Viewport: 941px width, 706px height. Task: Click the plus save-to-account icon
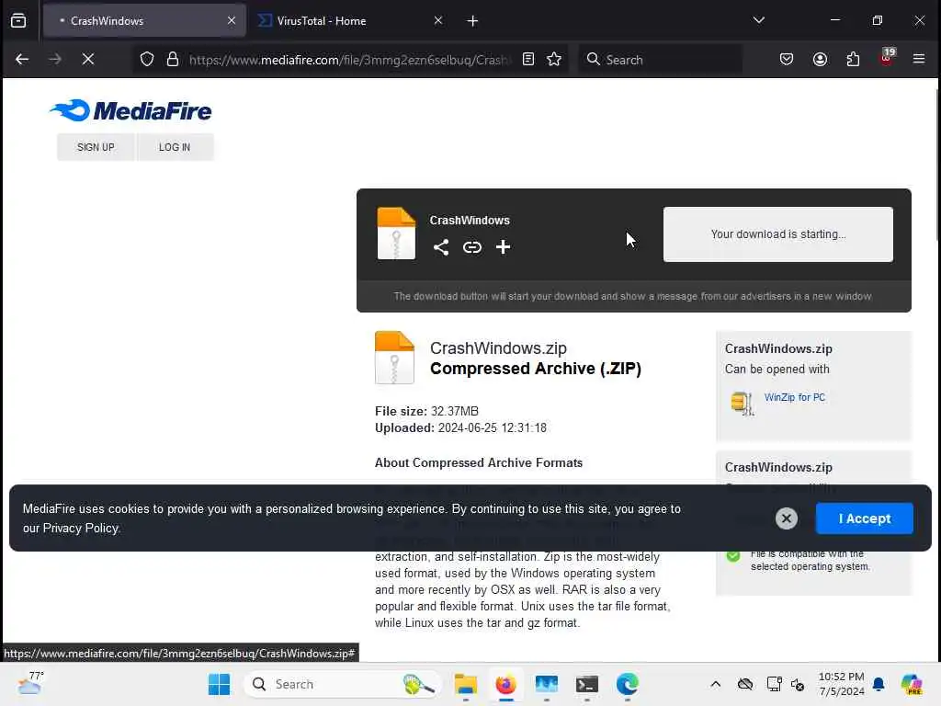[x=503, y=246]
